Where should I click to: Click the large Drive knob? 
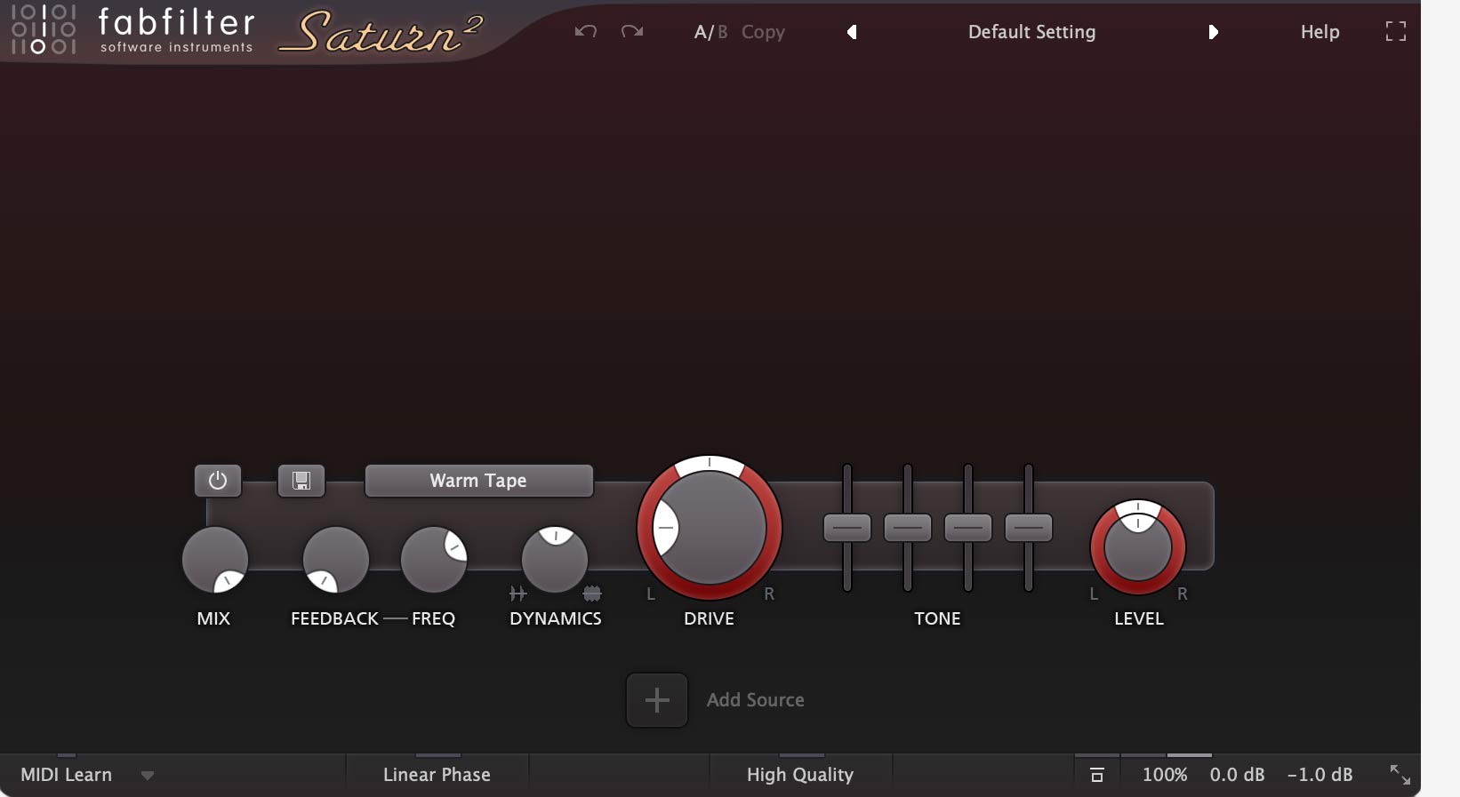pos(710,528)
